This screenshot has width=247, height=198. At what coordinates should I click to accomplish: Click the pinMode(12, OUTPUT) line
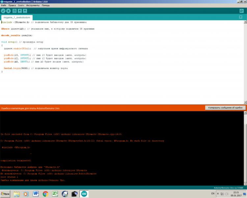[45, 58]
